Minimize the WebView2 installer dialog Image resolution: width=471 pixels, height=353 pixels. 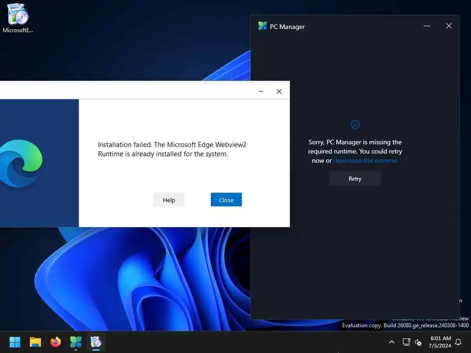pos(261,91)
